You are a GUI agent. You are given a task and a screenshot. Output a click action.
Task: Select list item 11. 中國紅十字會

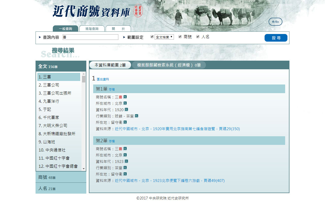coord(59,158)
